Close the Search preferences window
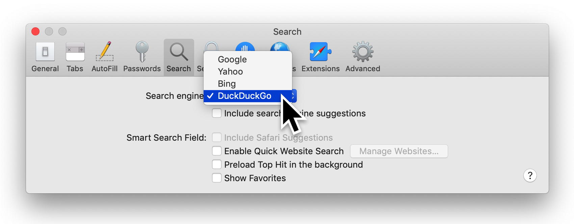This screenshot has height=224, width=574. point(35,31)
